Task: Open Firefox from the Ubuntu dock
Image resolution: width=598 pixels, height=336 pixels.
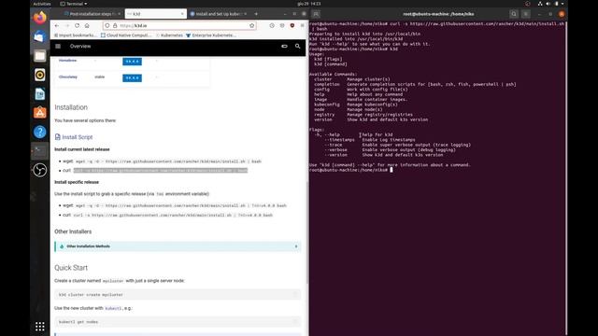Action: pos(39,18)
